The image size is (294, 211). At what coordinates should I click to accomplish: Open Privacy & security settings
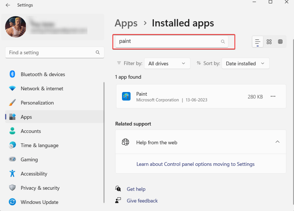tap(55, 188)
